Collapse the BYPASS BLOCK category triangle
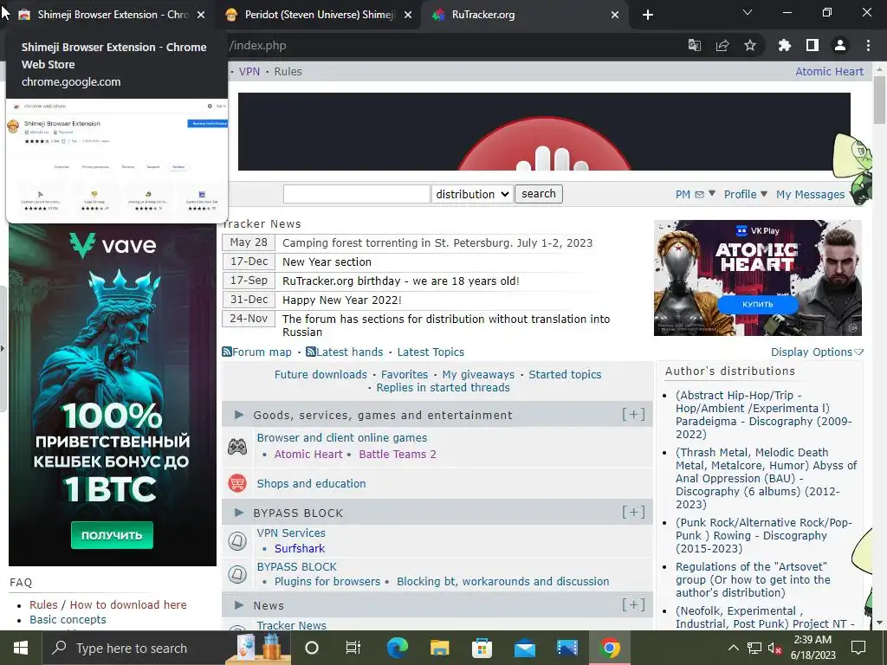887x665 pixels. click(239, 513)
